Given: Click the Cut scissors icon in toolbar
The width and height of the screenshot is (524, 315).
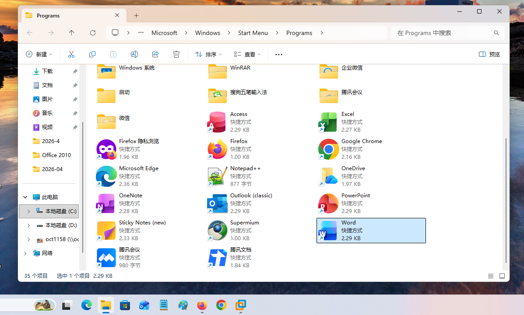Looking at the screenshot, I should (71, 54).
